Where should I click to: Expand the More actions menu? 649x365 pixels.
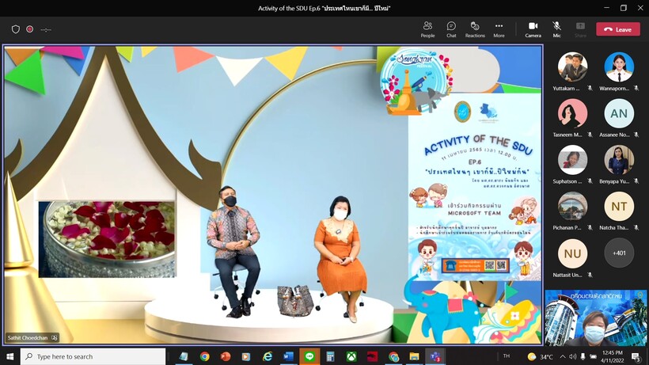[x=499, y=29]
